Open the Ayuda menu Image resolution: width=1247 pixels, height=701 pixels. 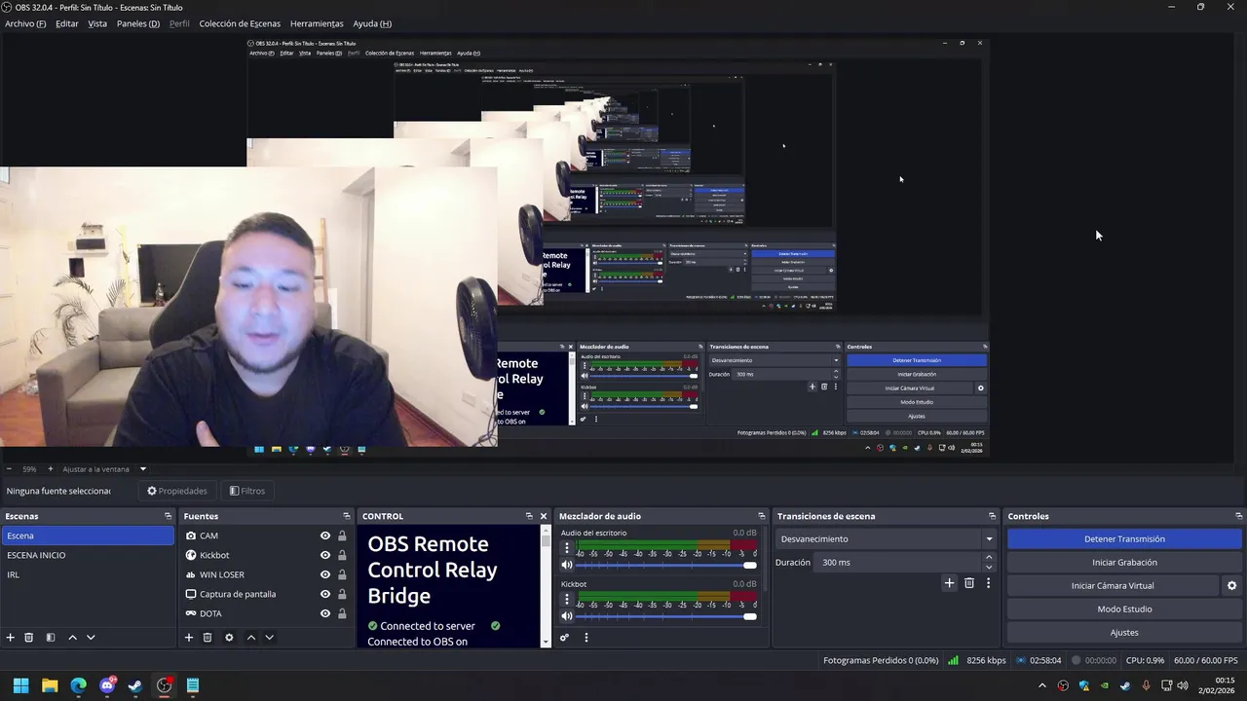click(372, 23)
